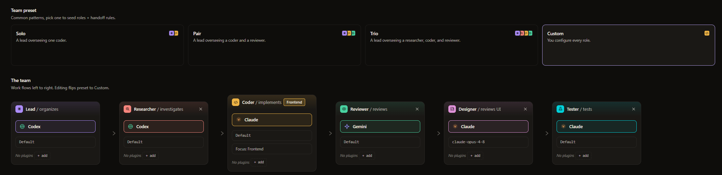This screenshot has width=722, height=175.
Task: Select the Custom team preset card
Action: pos(628,45)
